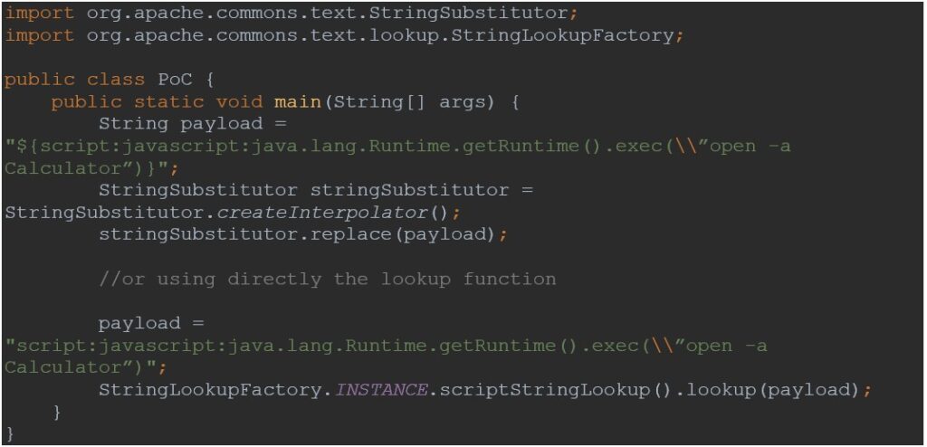This screenshot has width=927, height=447.
Task: Click the 'main' method name
Action: pos(297,101)
